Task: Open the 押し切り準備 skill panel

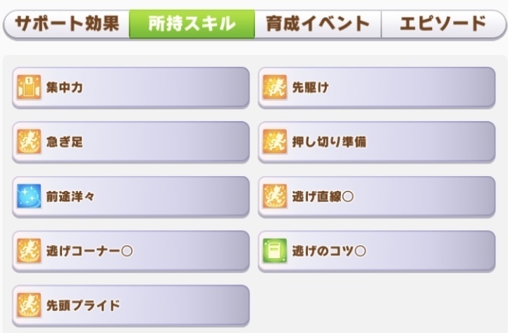Action: pos(377,142)
